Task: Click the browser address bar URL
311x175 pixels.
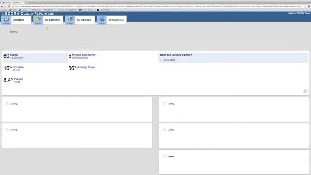Action: click(159, 6)
